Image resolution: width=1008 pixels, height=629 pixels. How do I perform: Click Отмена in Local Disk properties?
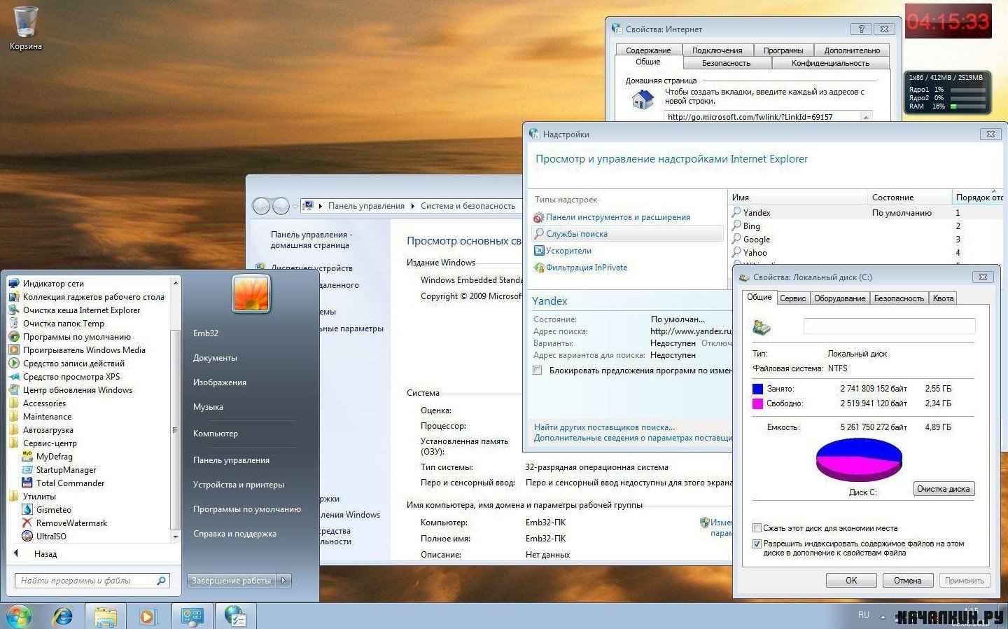(908, 581)
